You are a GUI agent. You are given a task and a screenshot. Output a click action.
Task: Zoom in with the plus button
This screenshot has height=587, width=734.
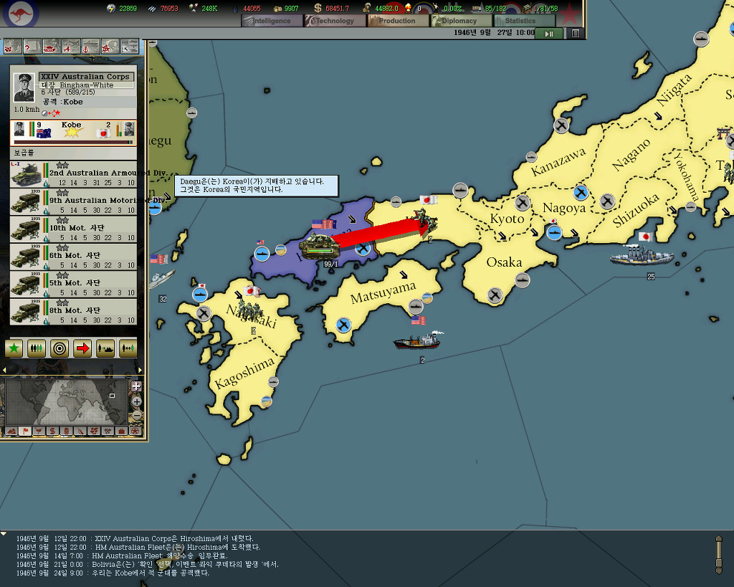(137, 401)
